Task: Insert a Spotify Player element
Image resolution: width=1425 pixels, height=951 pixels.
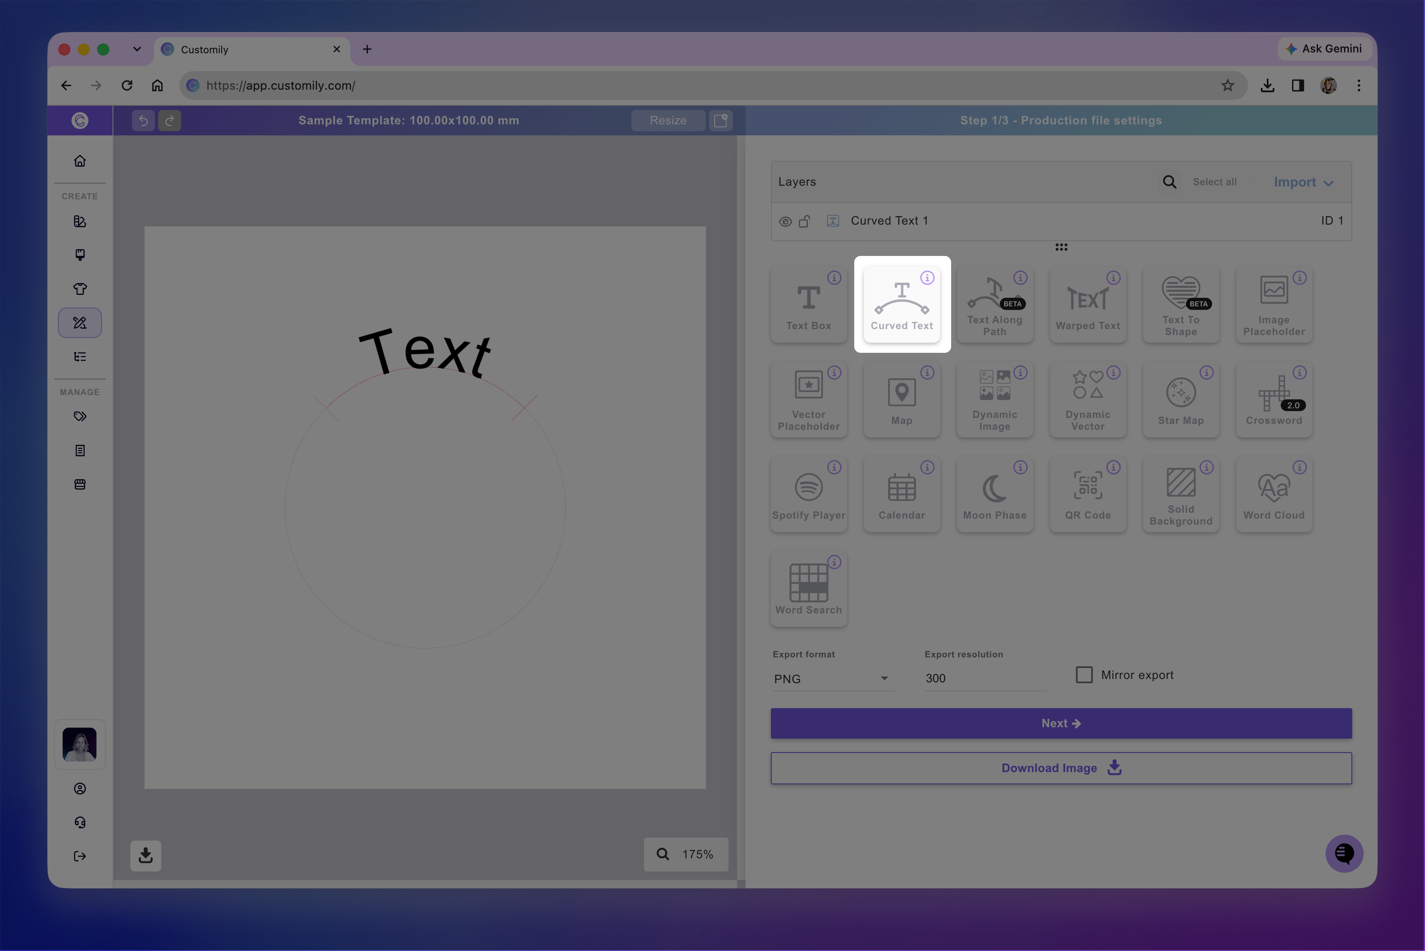Action: (x=809, y=494)
